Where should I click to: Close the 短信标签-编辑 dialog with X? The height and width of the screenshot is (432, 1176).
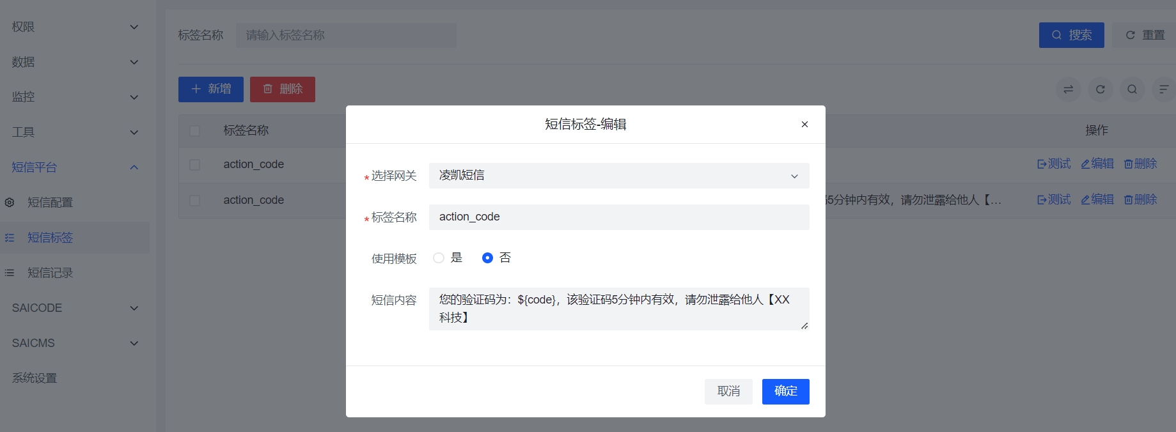804,125
